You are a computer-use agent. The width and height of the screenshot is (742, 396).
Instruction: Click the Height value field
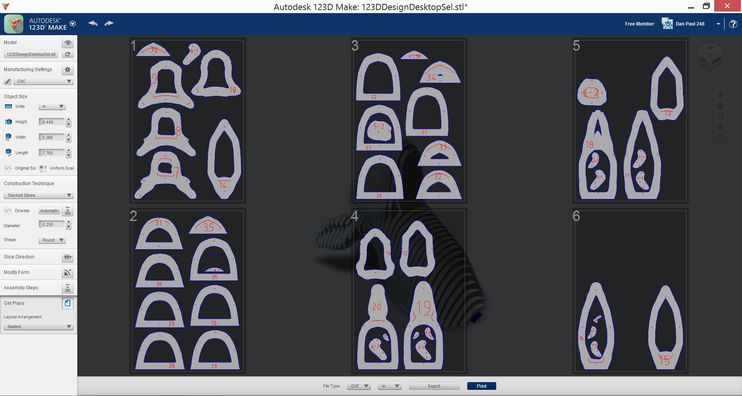[x=51, y=122]
